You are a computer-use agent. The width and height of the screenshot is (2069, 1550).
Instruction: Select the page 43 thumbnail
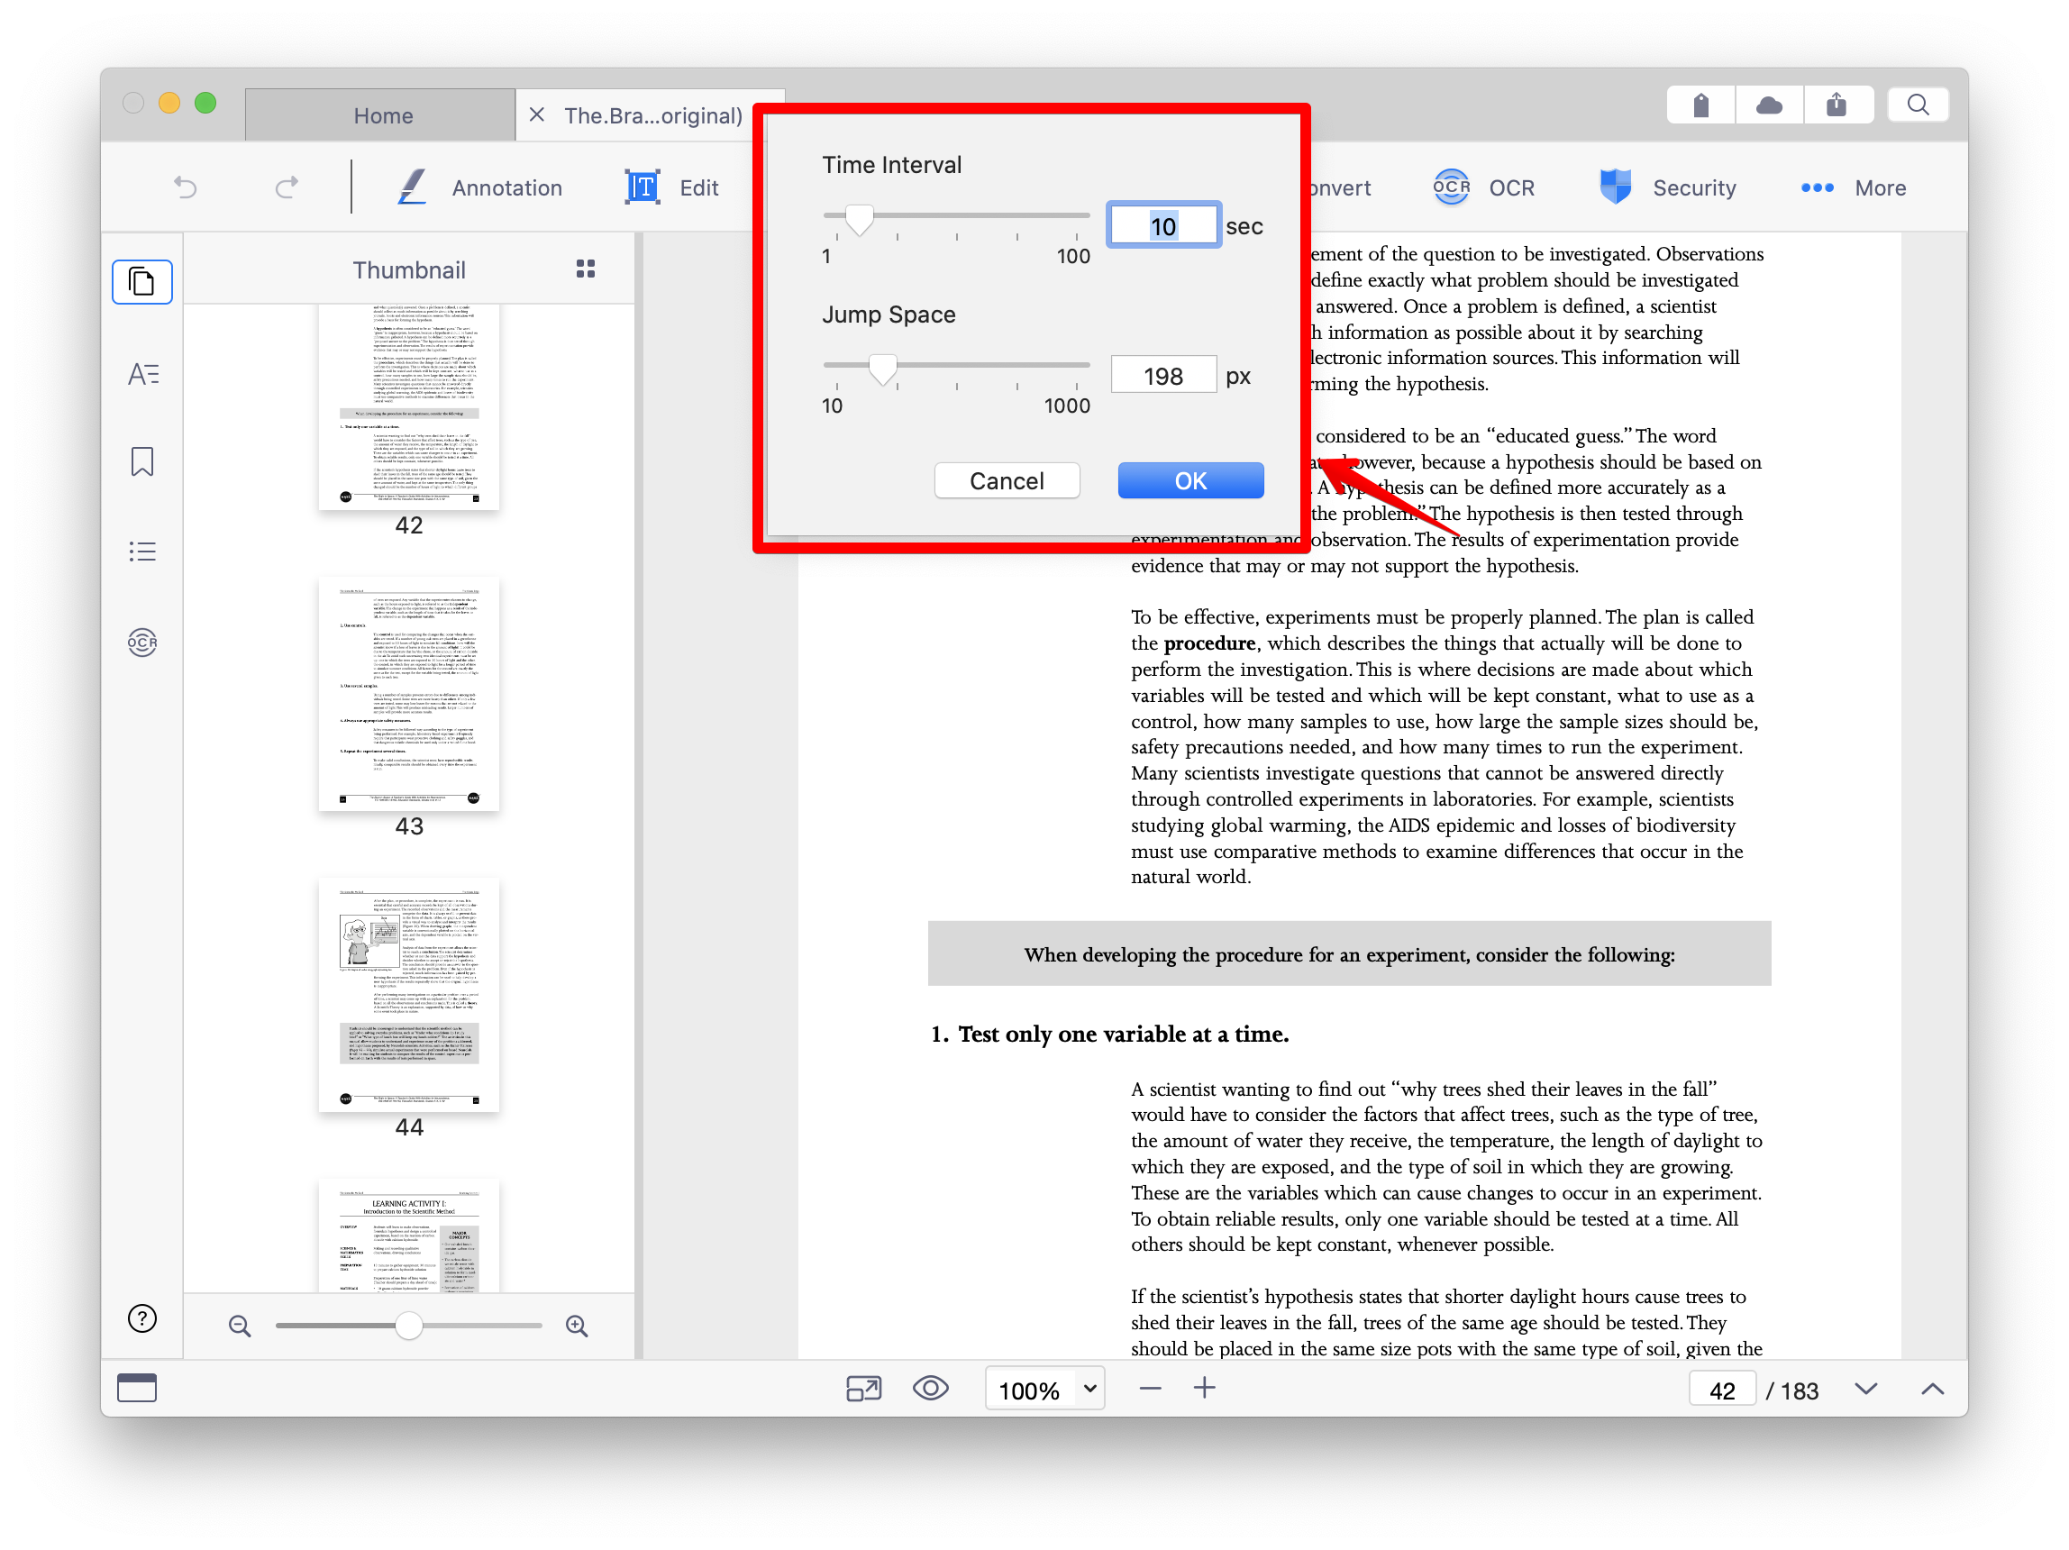coord(409,695)
